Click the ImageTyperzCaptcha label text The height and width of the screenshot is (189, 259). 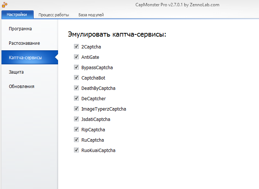(104, 109)
